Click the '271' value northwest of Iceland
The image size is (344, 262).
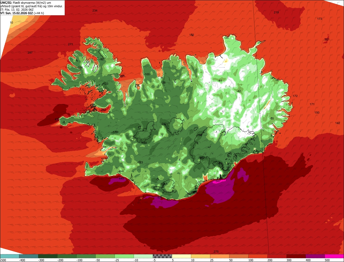coord(70,44)
